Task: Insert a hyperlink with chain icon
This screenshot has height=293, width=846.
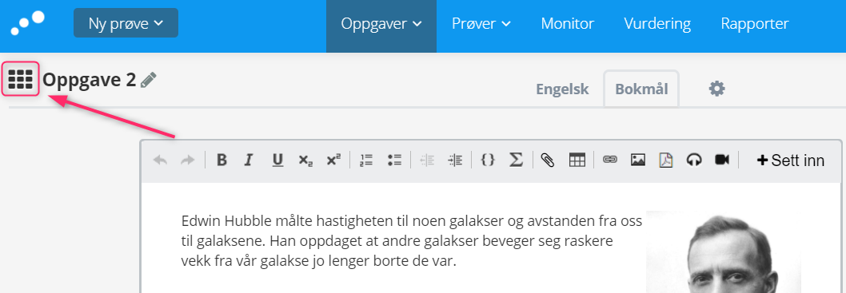Action: pos(609,160)
